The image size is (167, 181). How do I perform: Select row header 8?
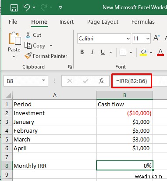pyautogui.click(x=7, y=166)
